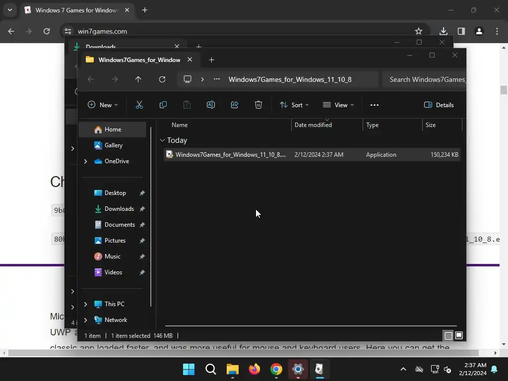508x381 pixels.
Task: Open File Explorer from taskbar
Action: [x=233, y=369]
